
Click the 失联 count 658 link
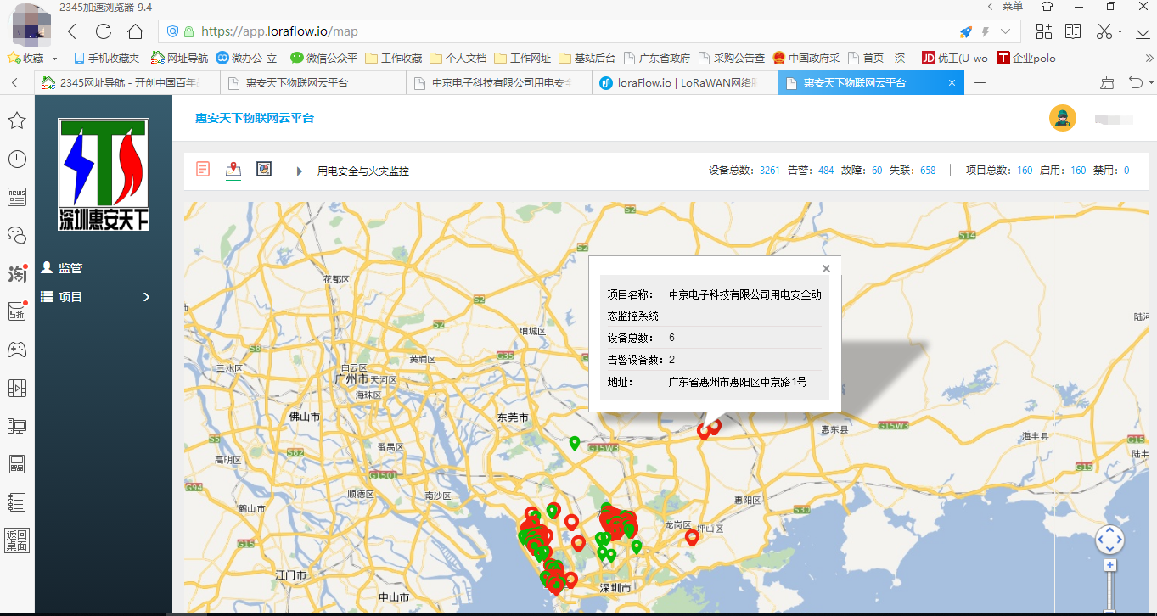[x=927, y=171]
